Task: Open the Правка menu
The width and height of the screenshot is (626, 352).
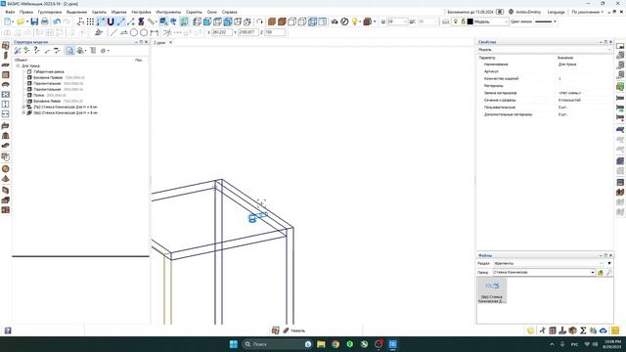Action: tap(26, 12)
